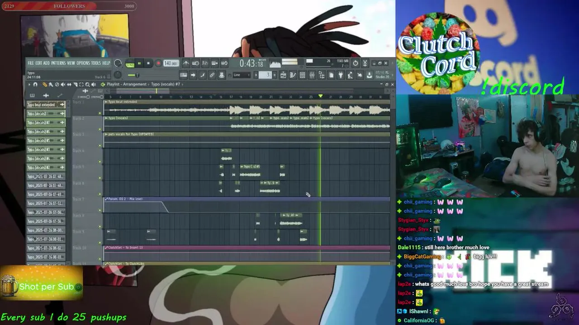Click the time display 0:43:18

(252, 64)
